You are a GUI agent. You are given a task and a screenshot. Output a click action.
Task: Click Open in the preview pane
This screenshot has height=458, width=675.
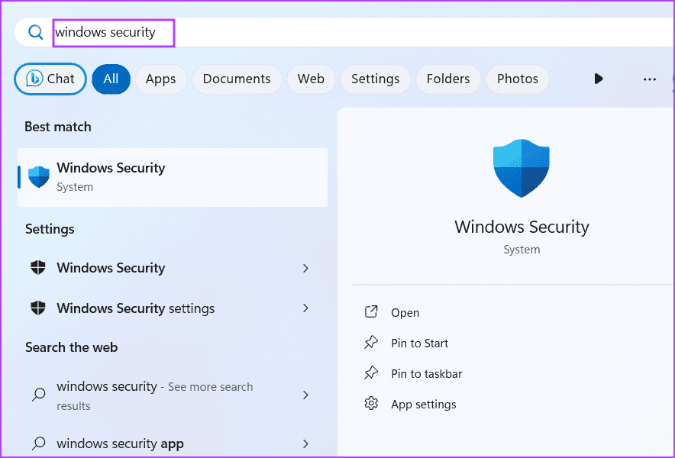pos(405,312)
